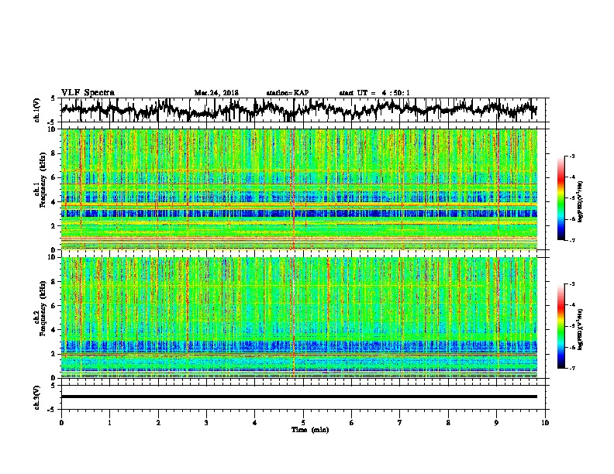Click tick label "4" on Time axis
The height and width of the screenshot is (474, 614).
(255, 423)
